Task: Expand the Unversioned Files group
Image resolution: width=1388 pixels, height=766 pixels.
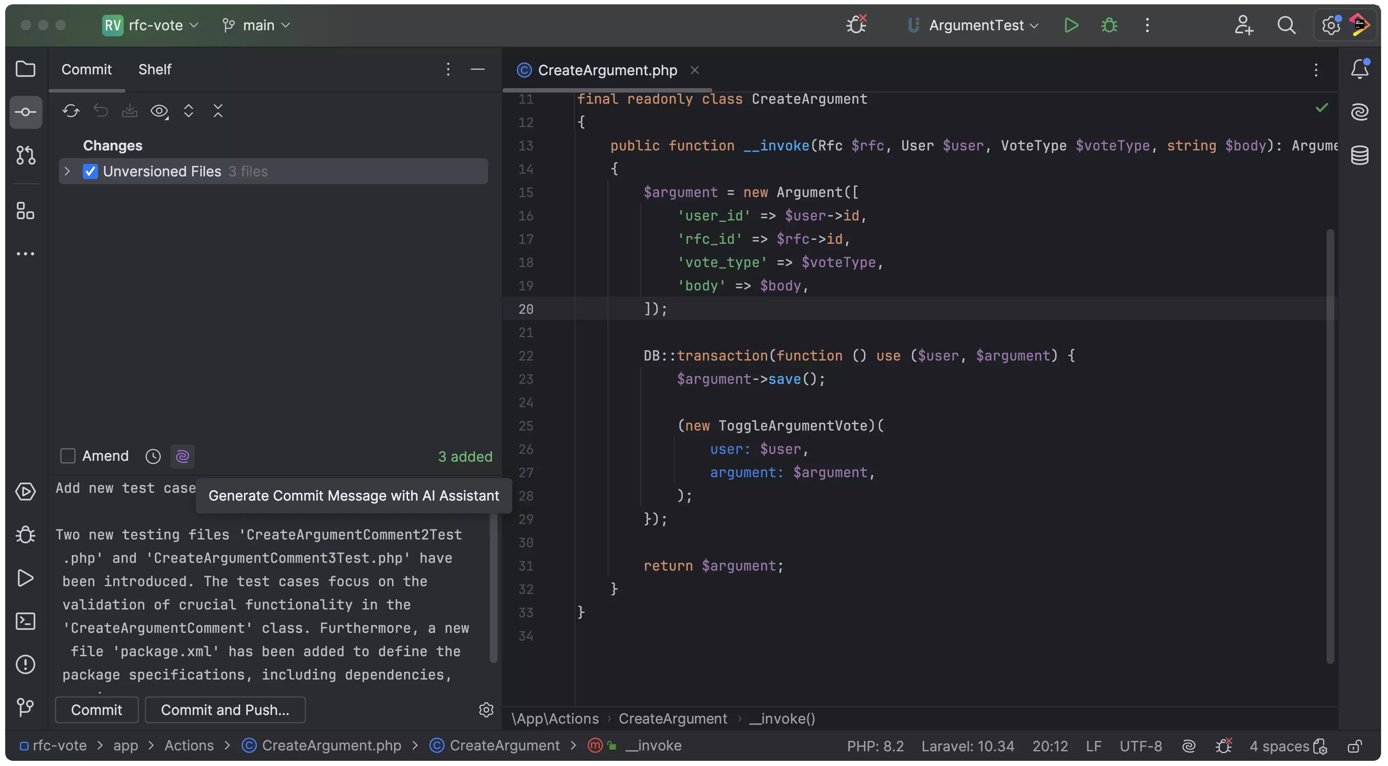Action: (x=67, y=171)
